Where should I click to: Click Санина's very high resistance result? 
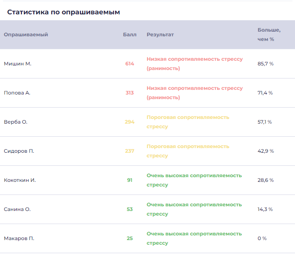[x=194, y=209]
